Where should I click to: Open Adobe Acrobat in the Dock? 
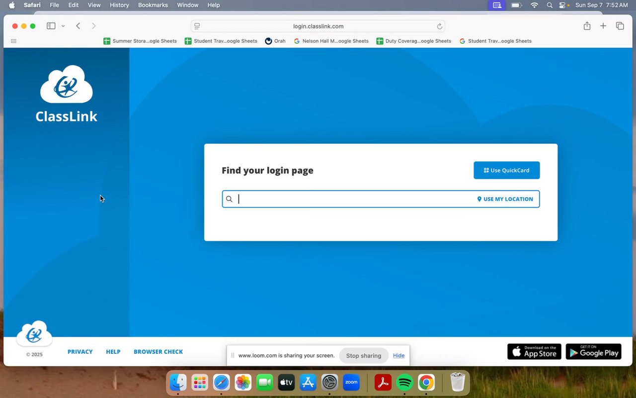(383, 382)
